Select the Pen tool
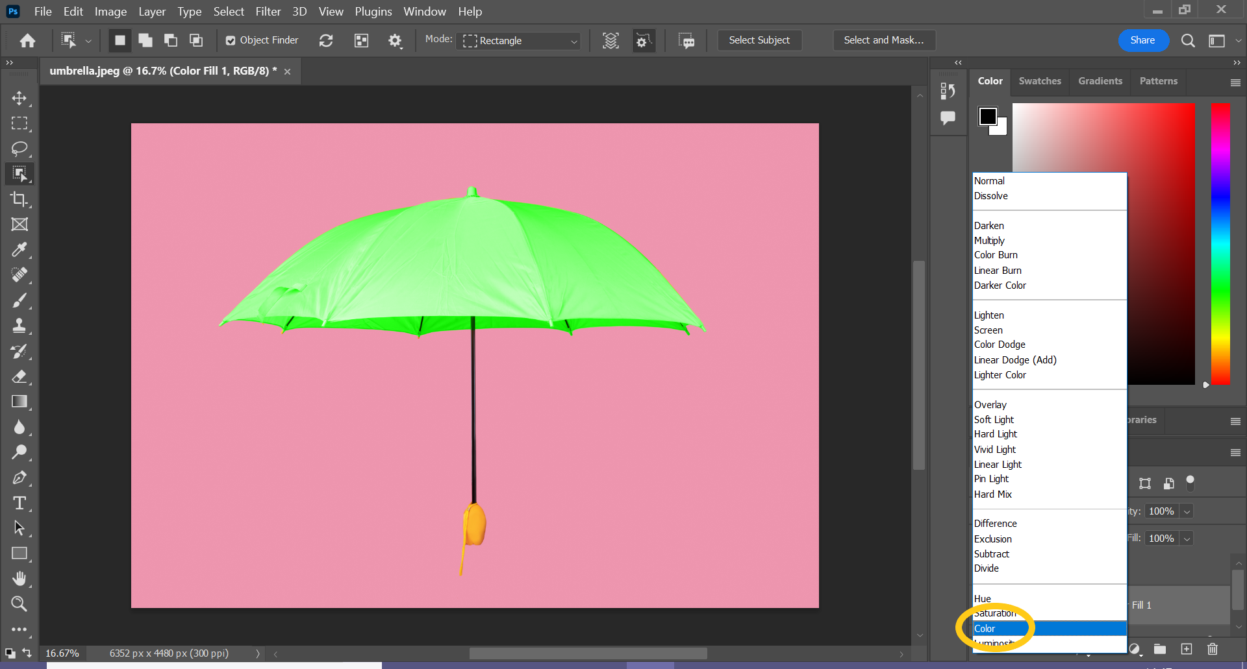 [x=19, y=478]
